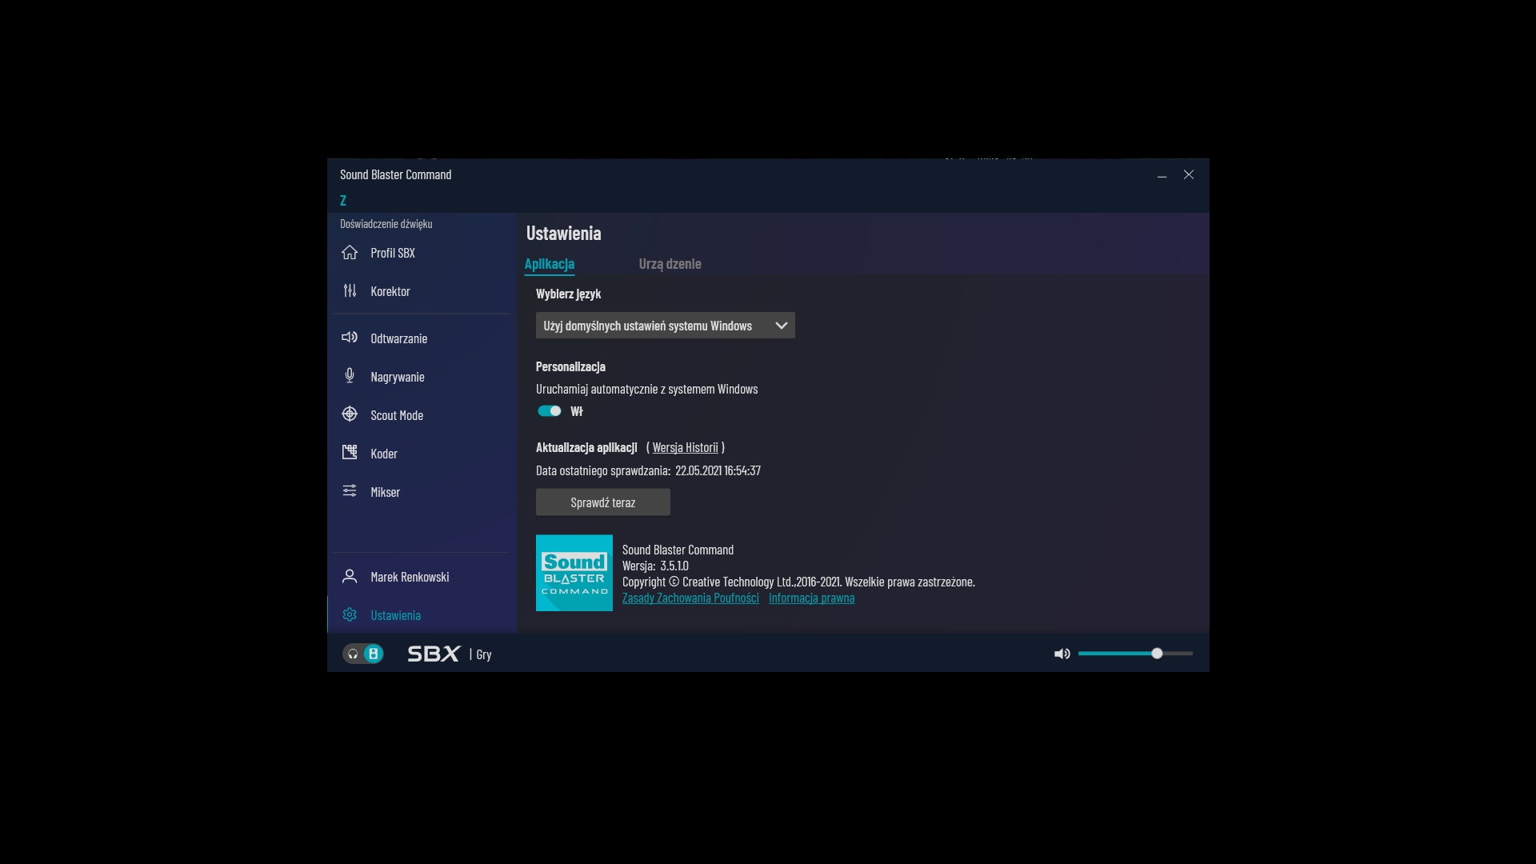Screen dimensions: 1536x864
Task: Open the Wersja Historii link
Action: pyautogui.click(x=686, y=447)
